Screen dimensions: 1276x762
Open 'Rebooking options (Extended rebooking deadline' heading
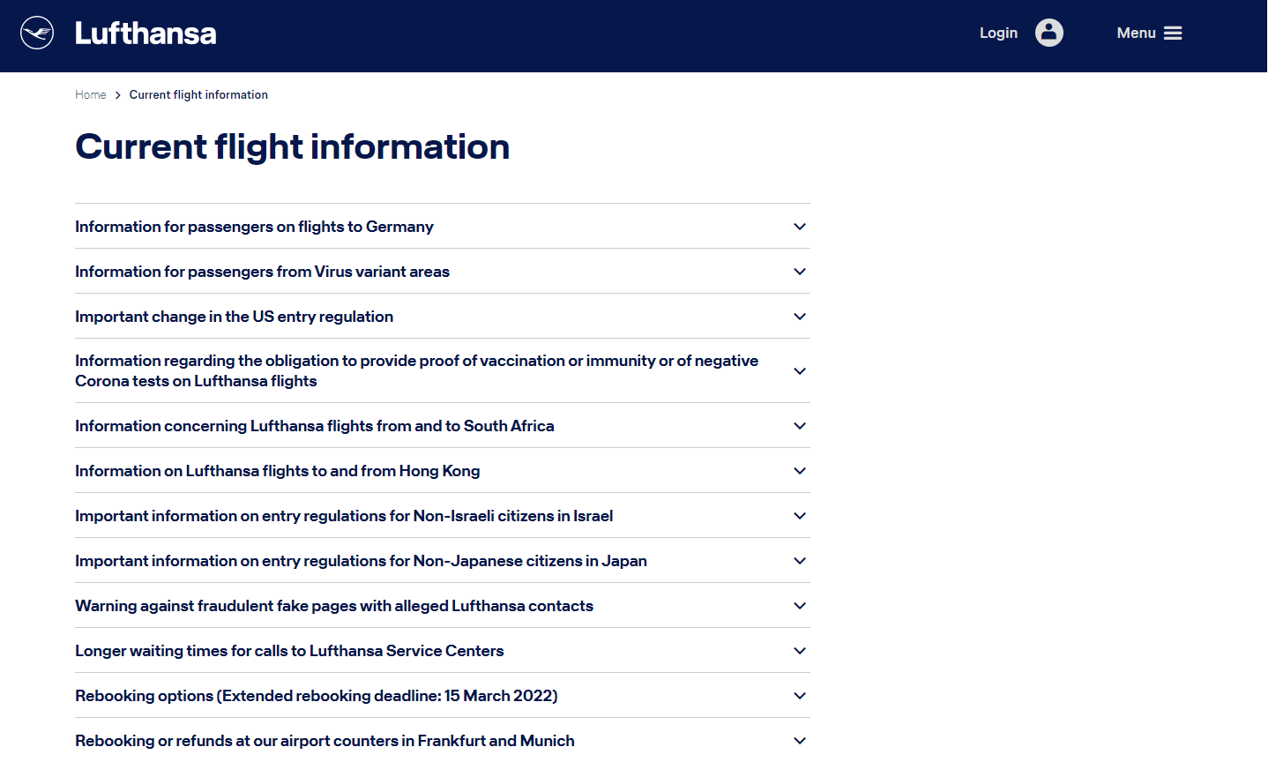coord(317,696)
